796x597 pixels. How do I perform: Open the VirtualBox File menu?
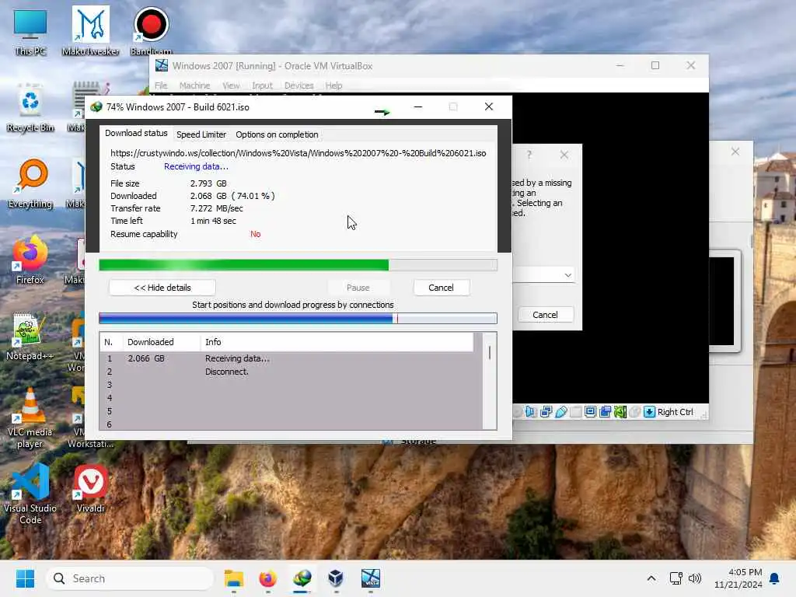click(x=161, y=86)
